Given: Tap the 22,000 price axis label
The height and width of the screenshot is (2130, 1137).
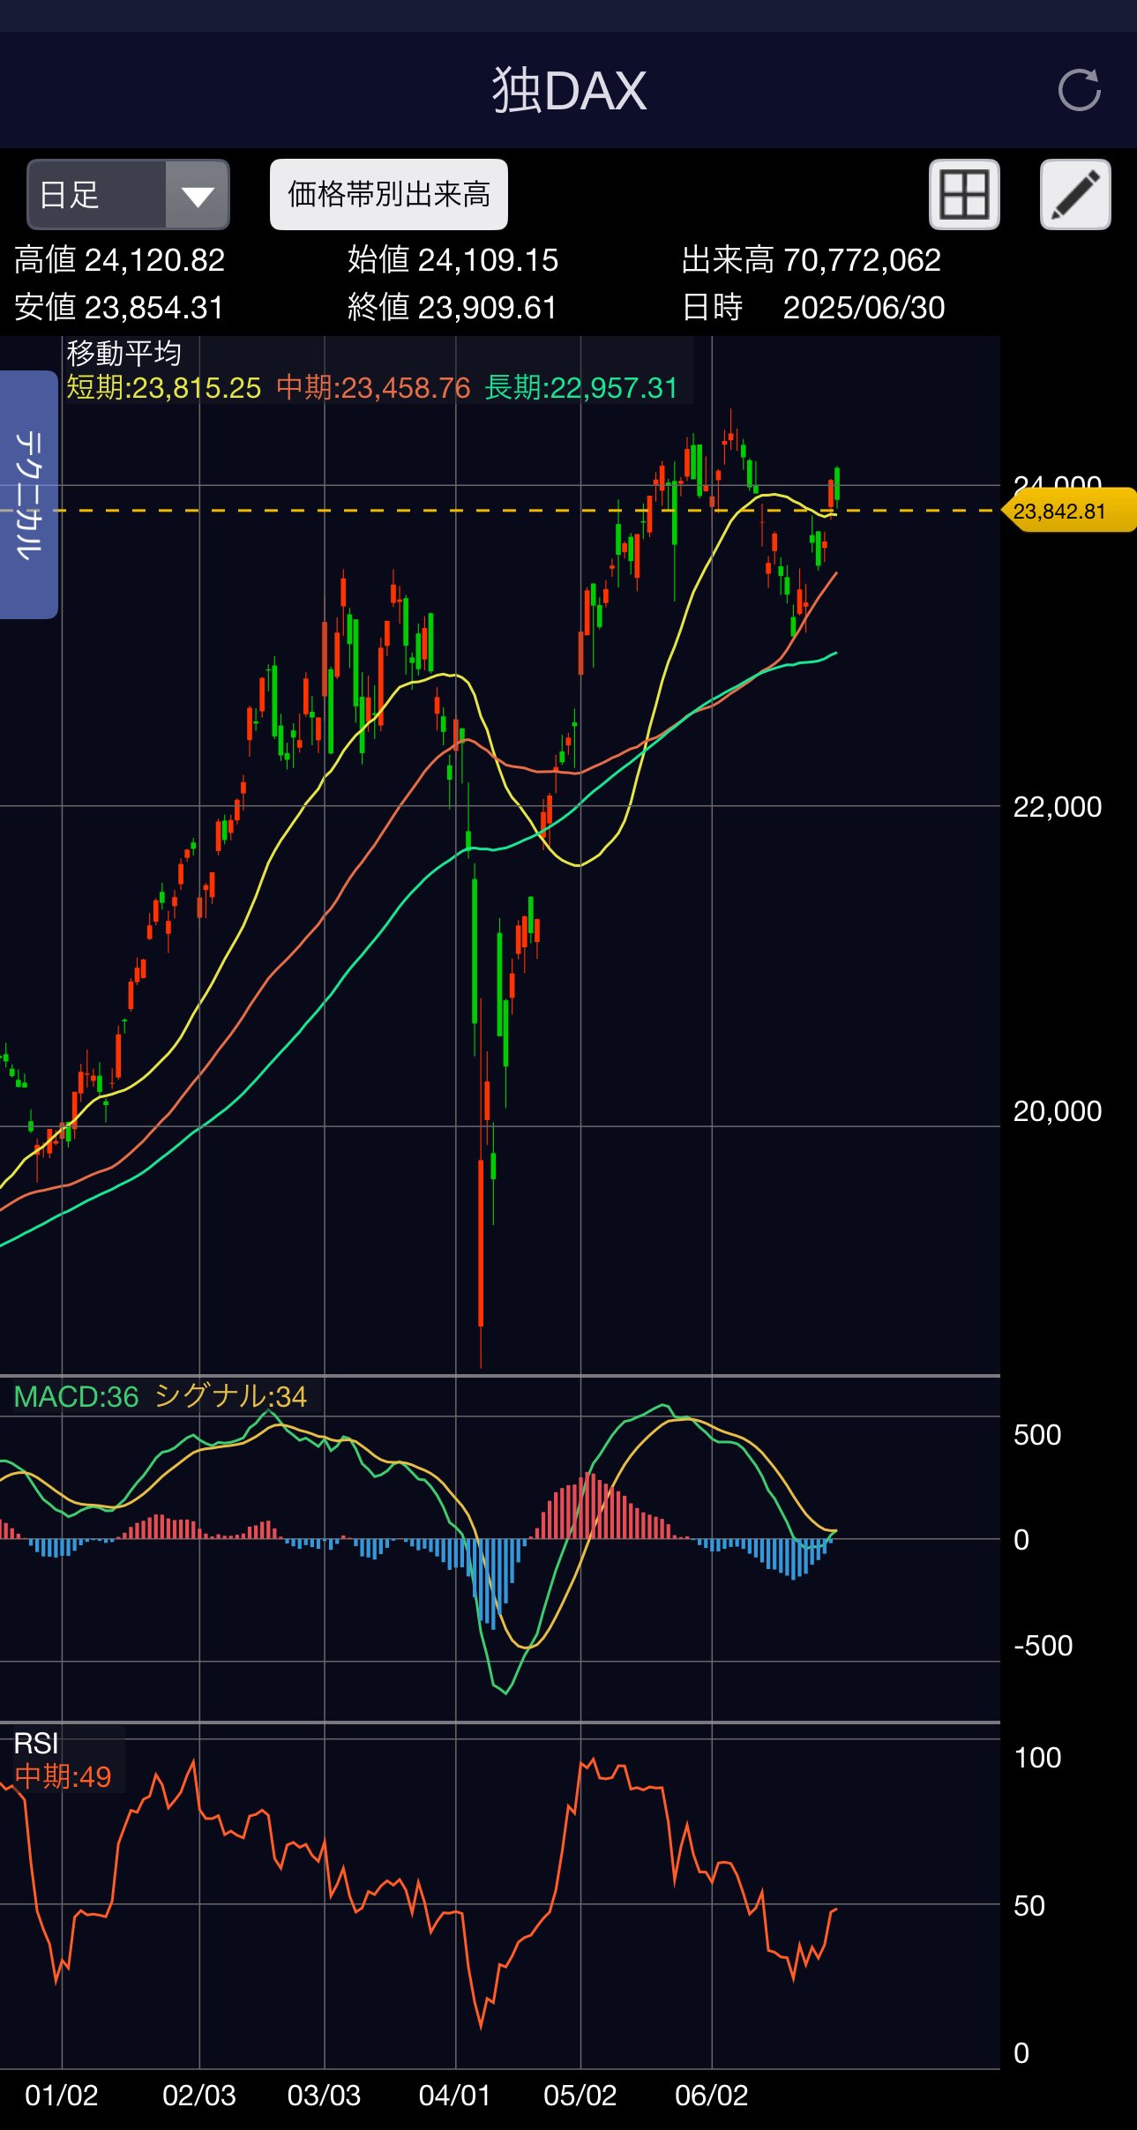Looking at the screenshot, I should (1058, 807).
